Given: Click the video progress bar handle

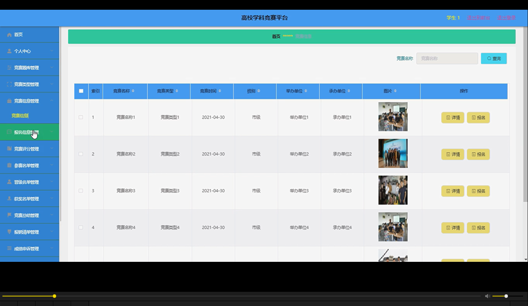Looking at the screenshot, I should click(54, 296).
